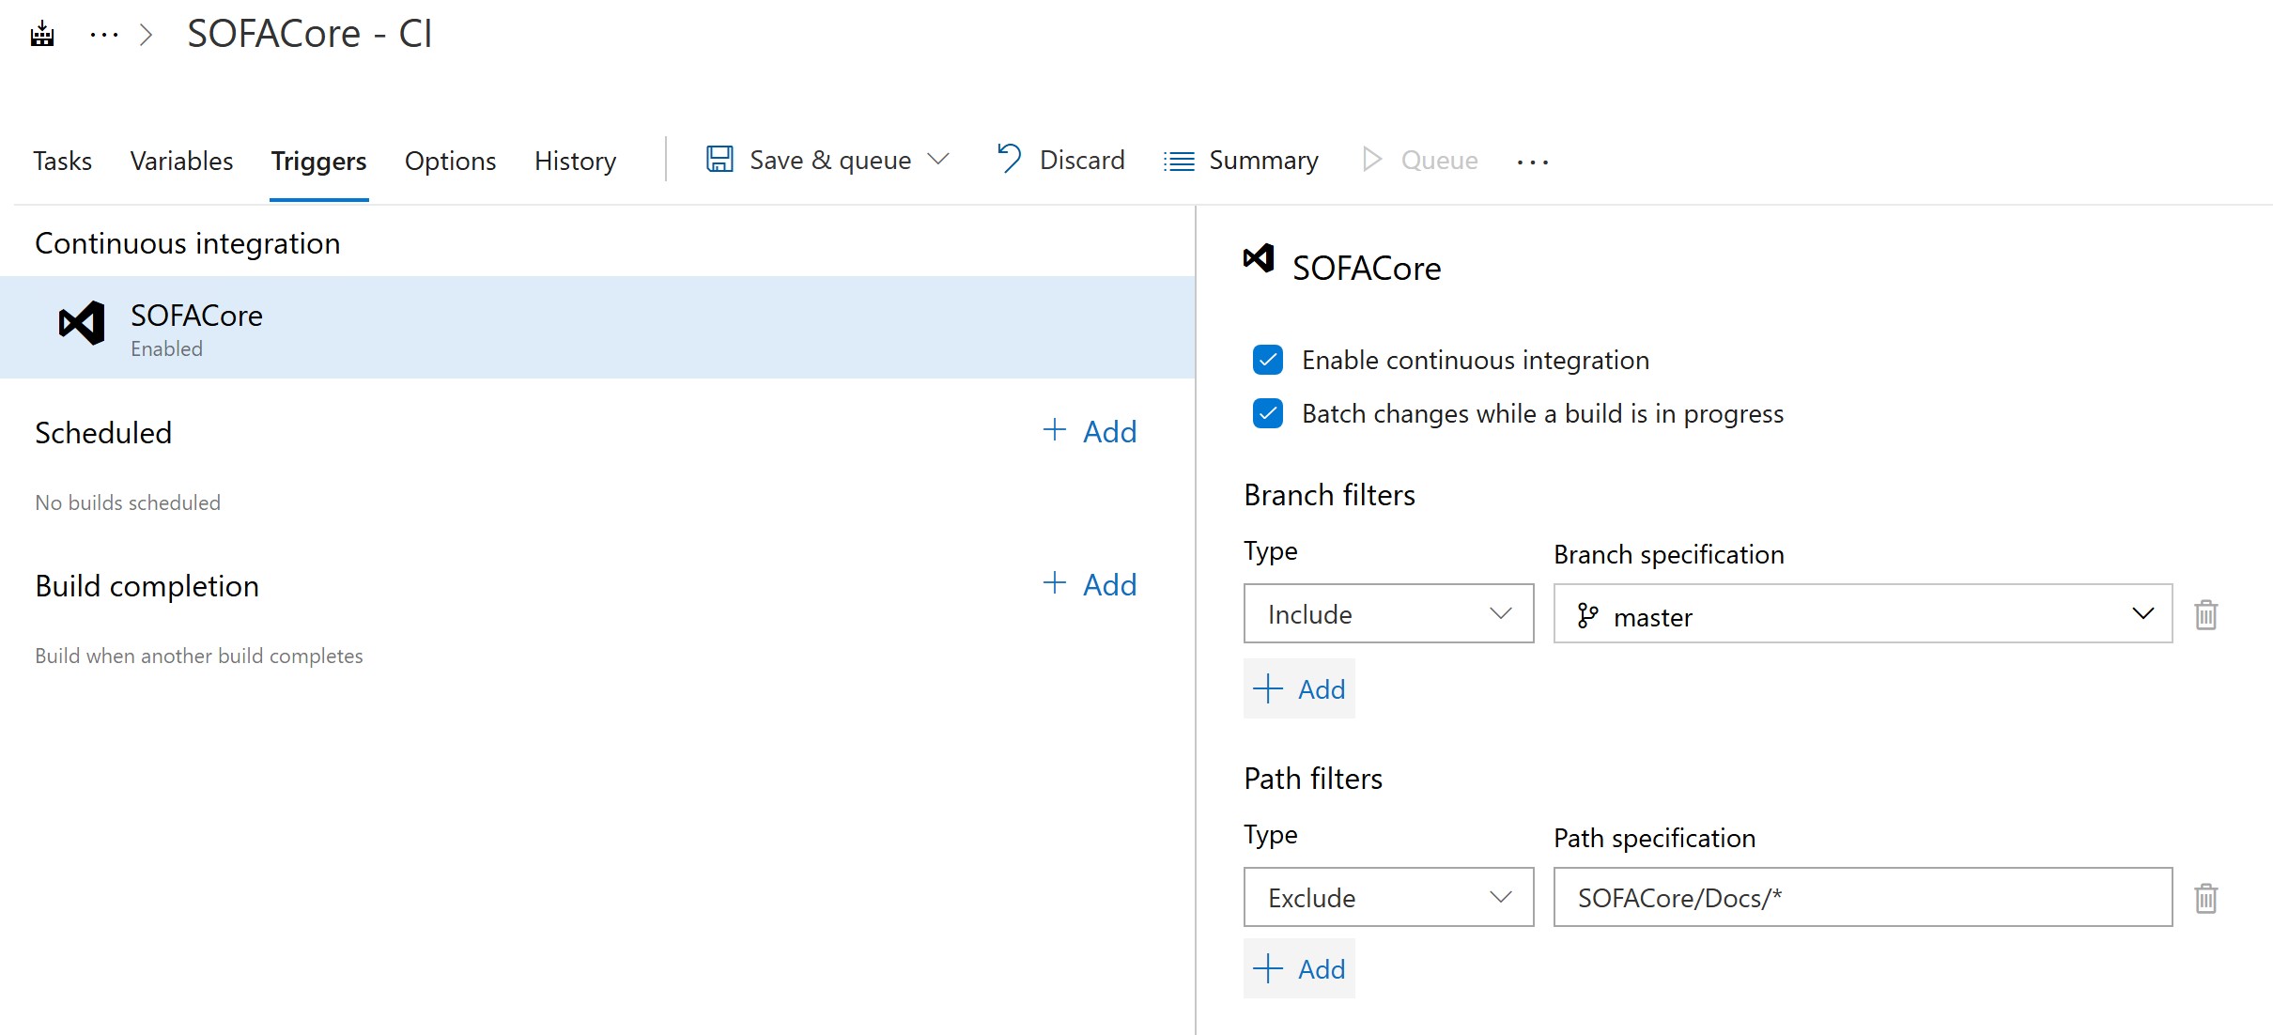Expand the Save & queue chevron
The image size is (2273, 1035).
pos(938,160)
